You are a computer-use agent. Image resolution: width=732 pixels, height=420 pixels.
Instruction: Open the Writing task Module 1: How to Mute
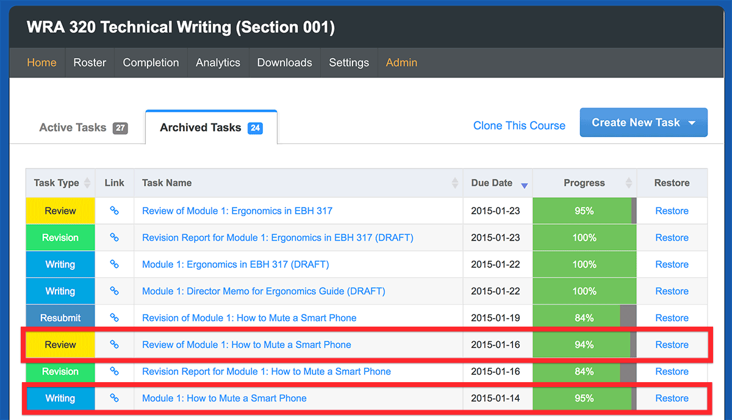[x=224, y=399]
